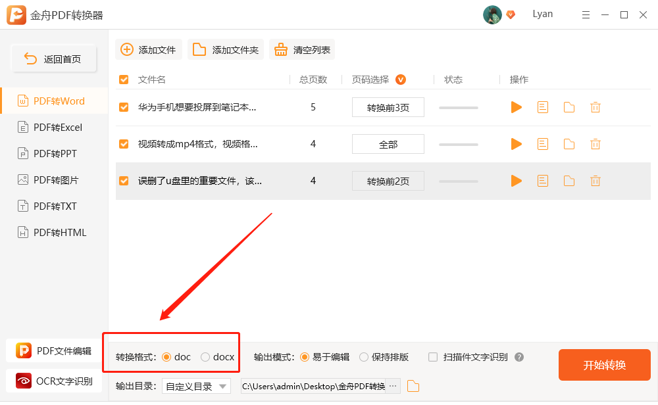Open the folder icon for 误删了u盘 row

569,181
